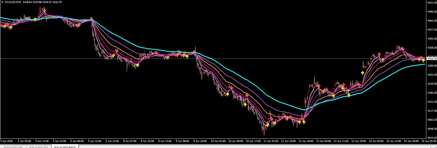Click the 4186.50 price axis label

(432, 93)
